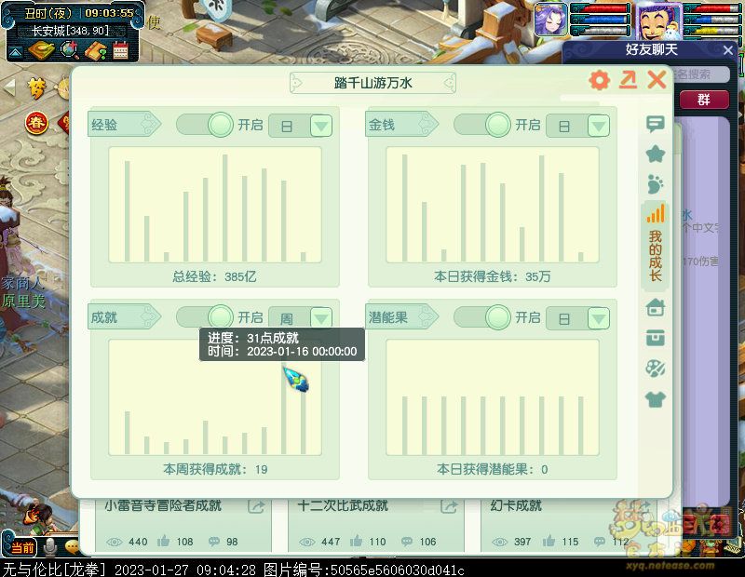Click the laughing character portrait

click(x=658, y=20)
